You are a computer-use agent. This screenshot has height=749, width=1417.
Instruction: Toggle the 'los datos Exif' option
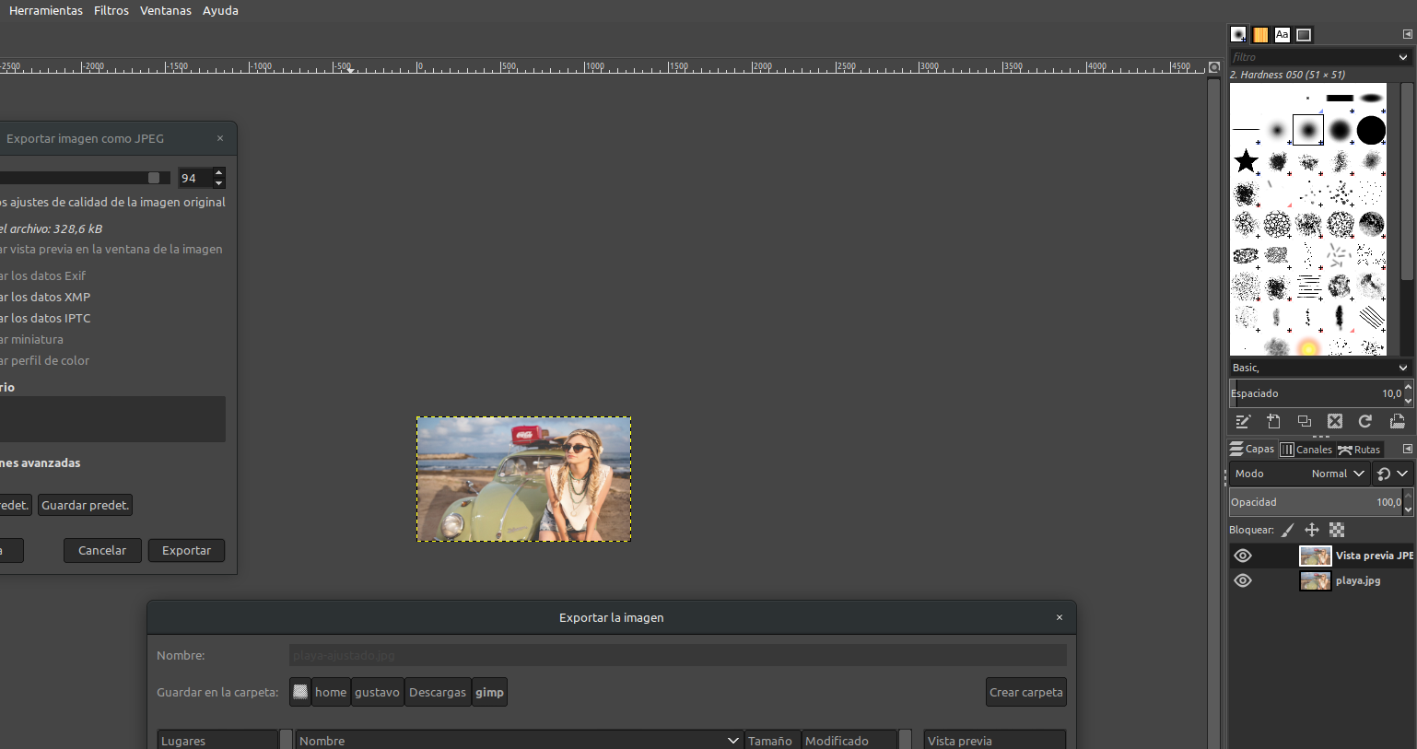(43, 275)
